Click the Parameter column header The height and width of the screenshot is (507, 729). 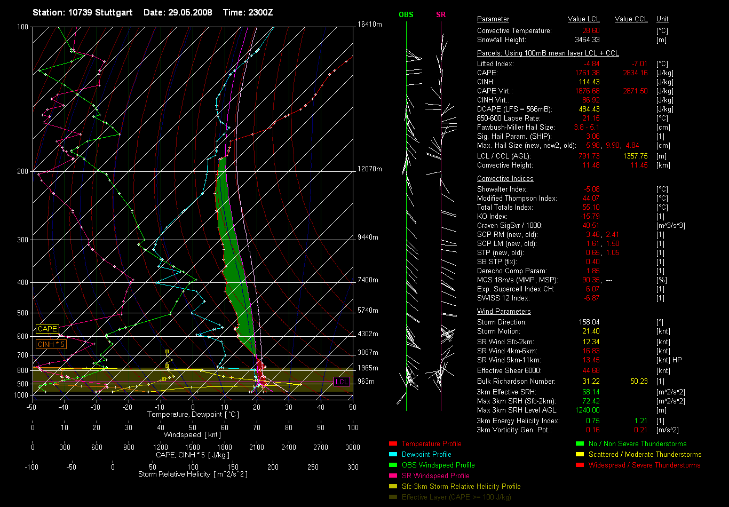[x=493, y=19]
